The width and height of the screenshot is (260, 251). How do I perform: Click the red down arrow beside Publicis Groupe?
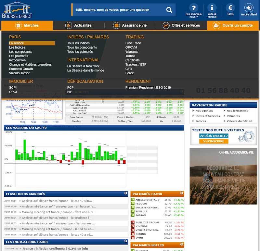133,222
